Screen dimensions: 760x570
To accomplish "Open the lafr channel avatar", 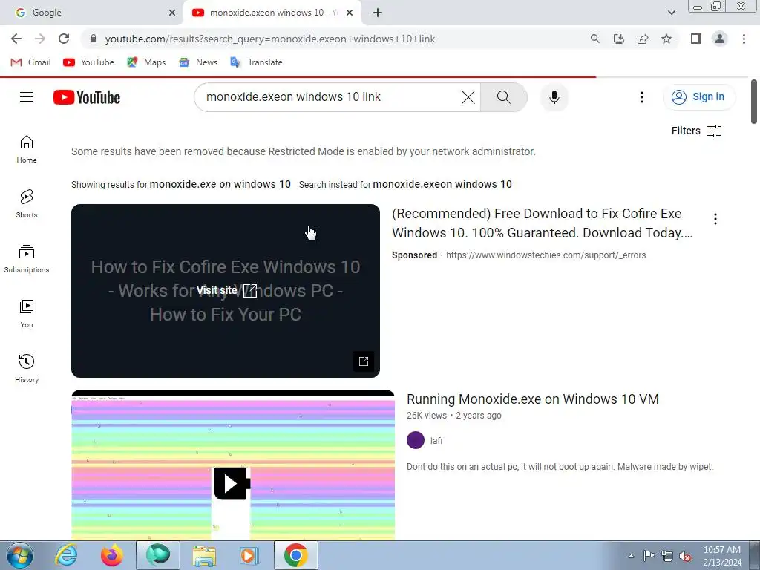I will 416,441.
